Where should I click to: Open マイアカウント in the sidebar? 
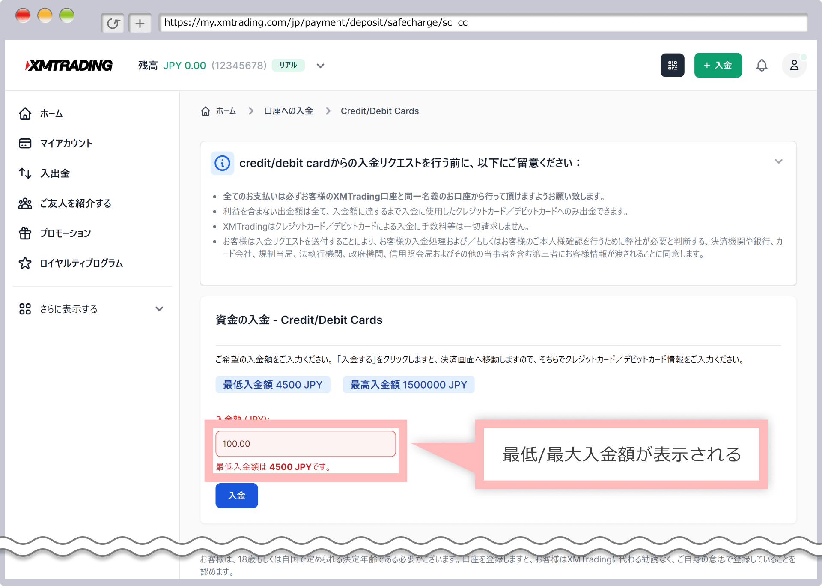point(66,144)
